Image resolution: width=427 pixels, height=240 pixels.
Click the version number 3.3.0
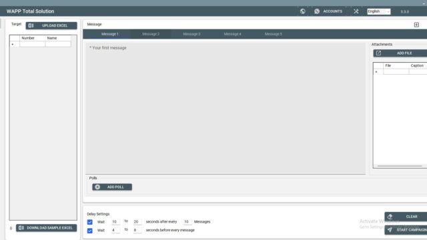click(405, 12)
